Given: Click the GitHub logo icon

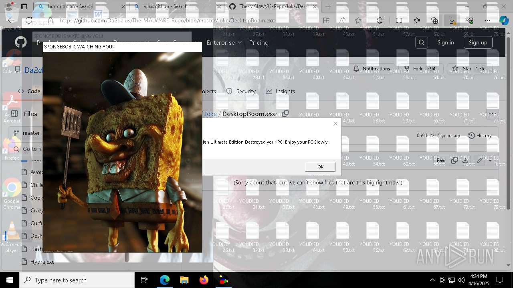Looking at the screenshot, I should coord(21,42).
